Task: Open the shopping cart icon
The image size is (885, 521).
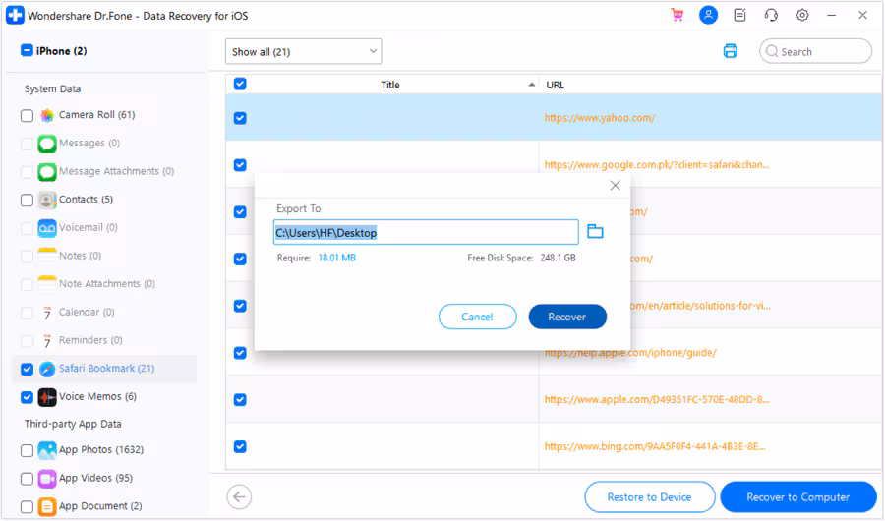Action: tap(677, 16)
